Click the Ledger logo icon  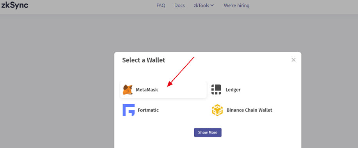[216, 90]
